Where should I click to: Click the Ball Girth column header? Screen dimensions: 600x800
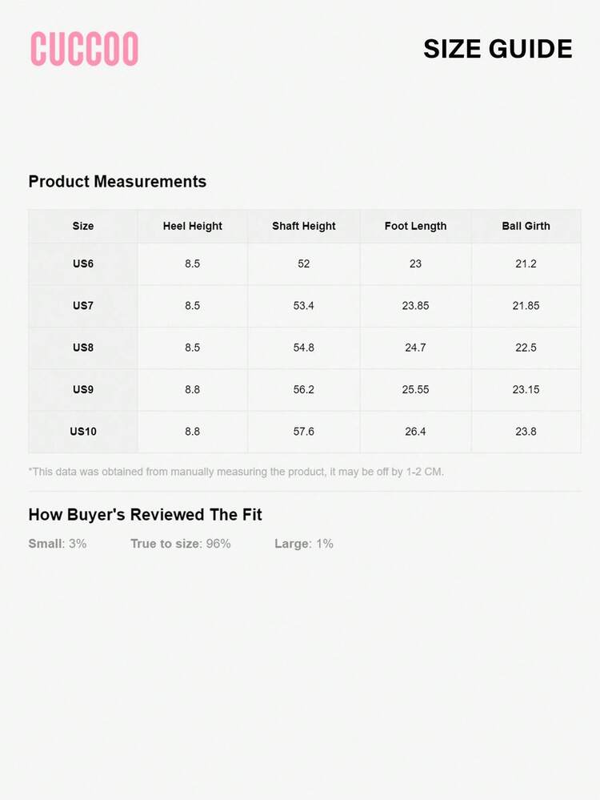coord(526,226)
